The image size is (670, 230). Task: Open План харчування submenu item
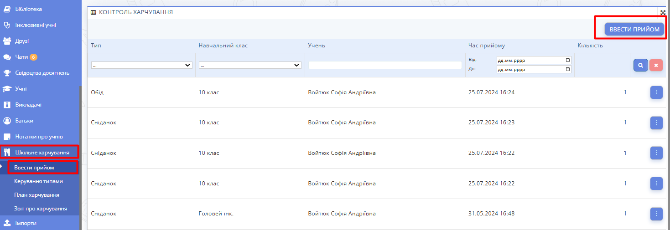pyautogui.click(x=36, y=195)
